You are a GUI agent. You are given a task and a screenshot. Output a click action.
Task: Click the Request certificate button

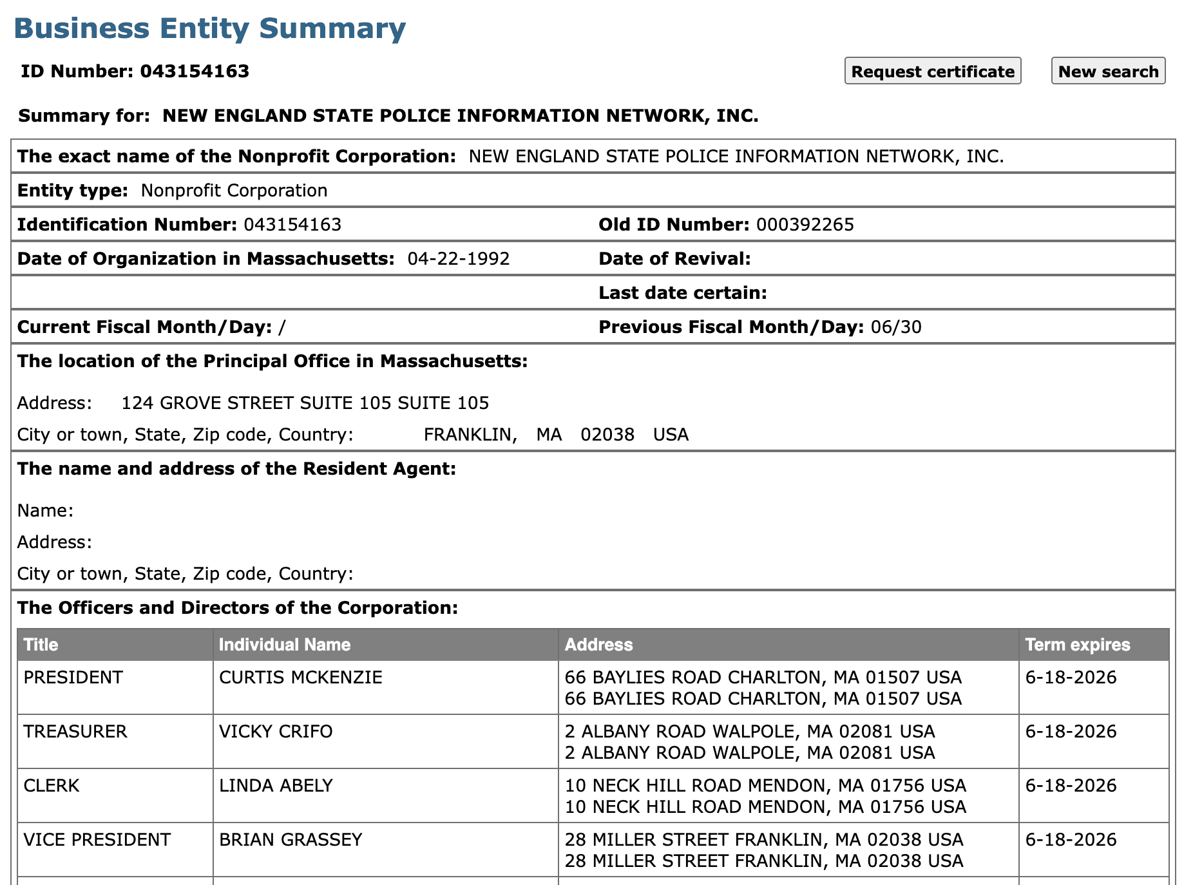[933, 71]
